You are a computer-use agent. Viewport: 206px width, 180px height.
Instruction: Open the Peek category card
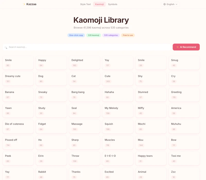tap(18, 158)
